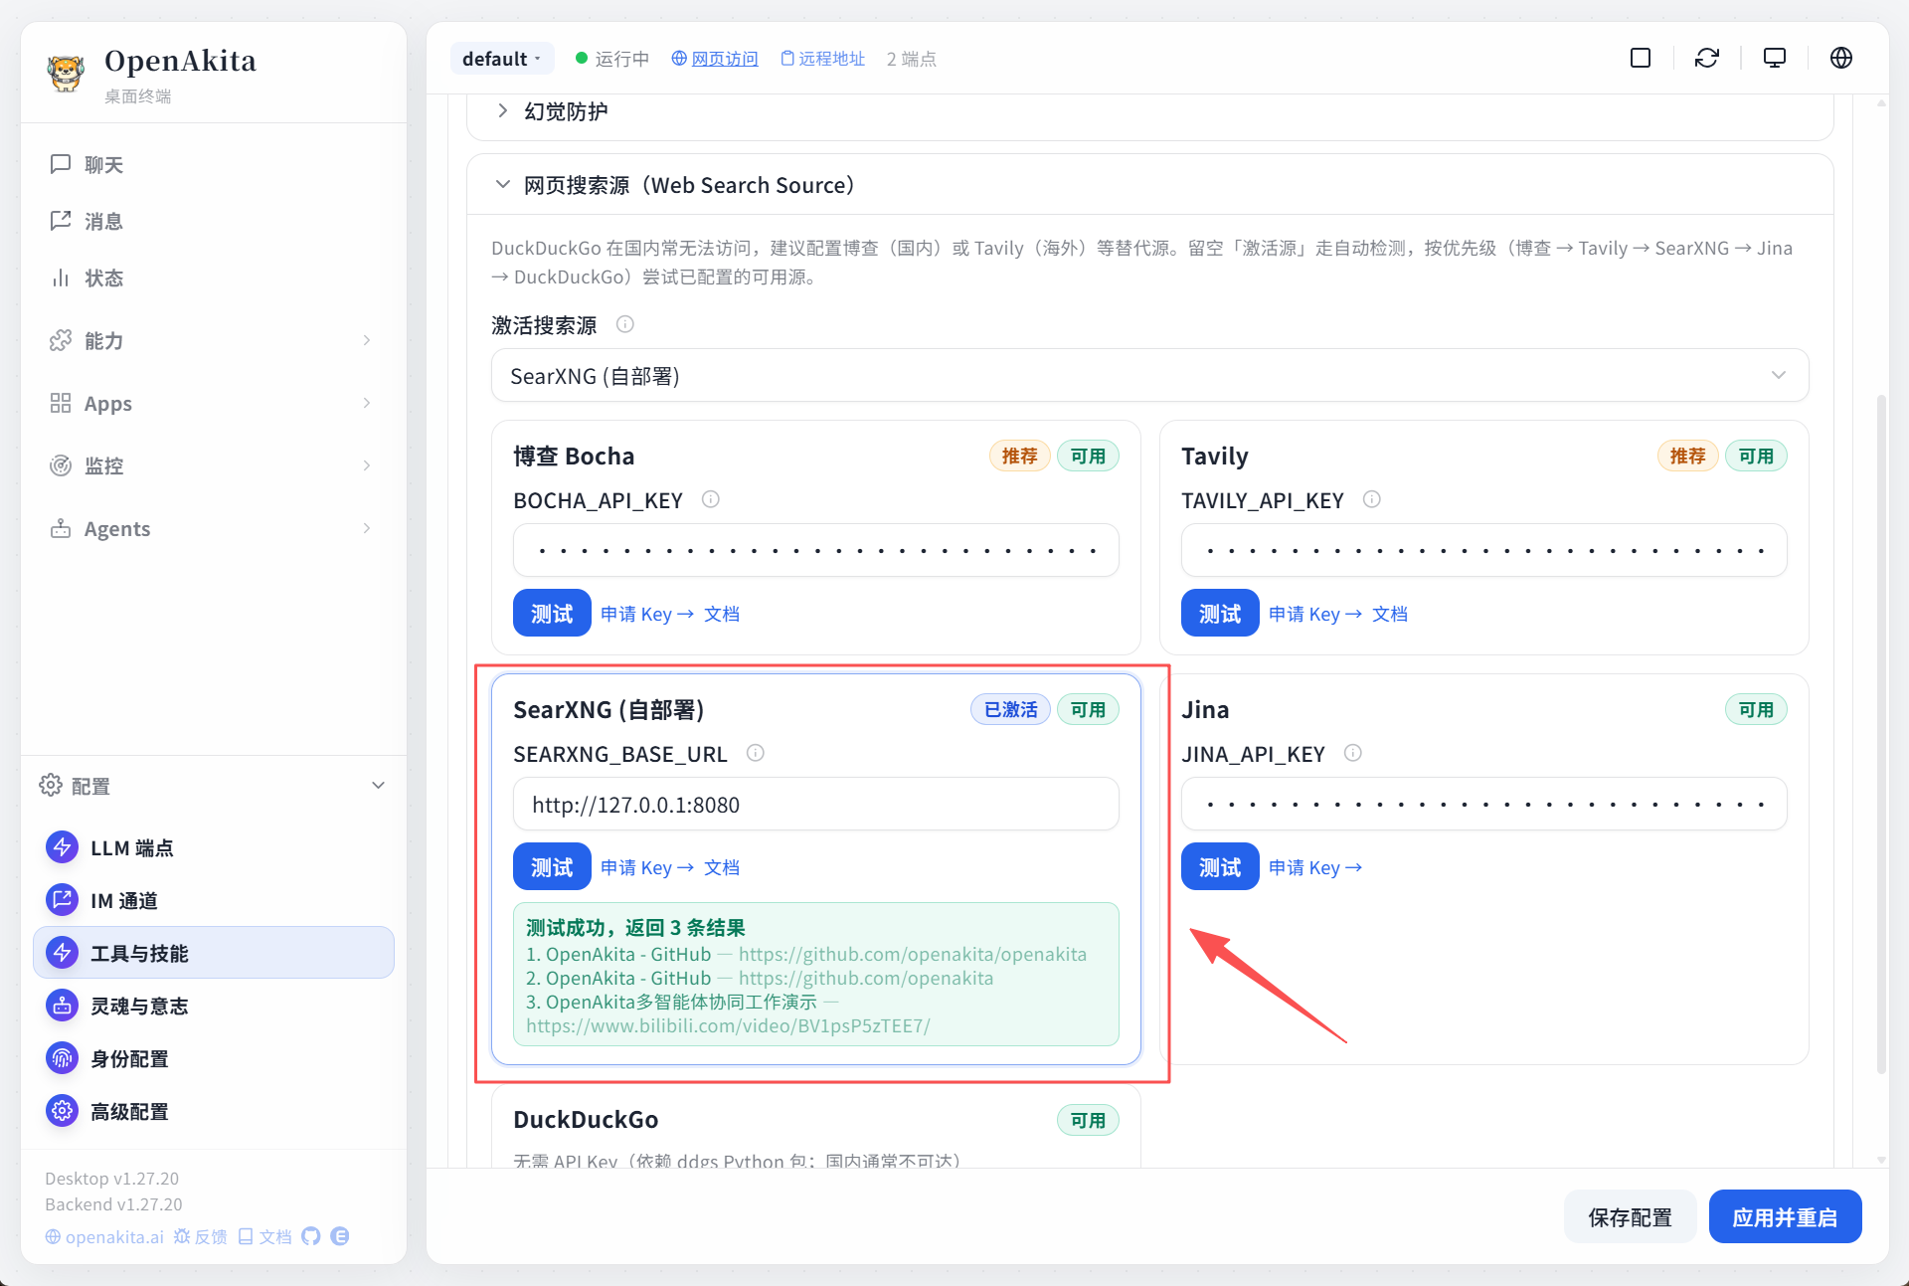Screen dimensions: 1909x1286
Task: Open the 文档 link in Tavily card
Action: point(1390,615)
